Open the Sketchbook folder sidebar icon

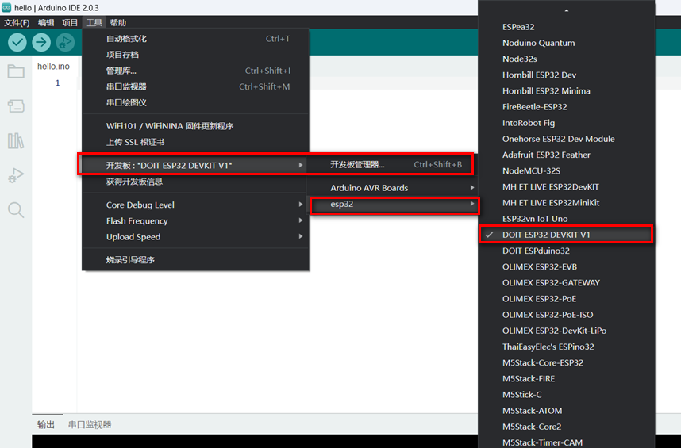16,71
